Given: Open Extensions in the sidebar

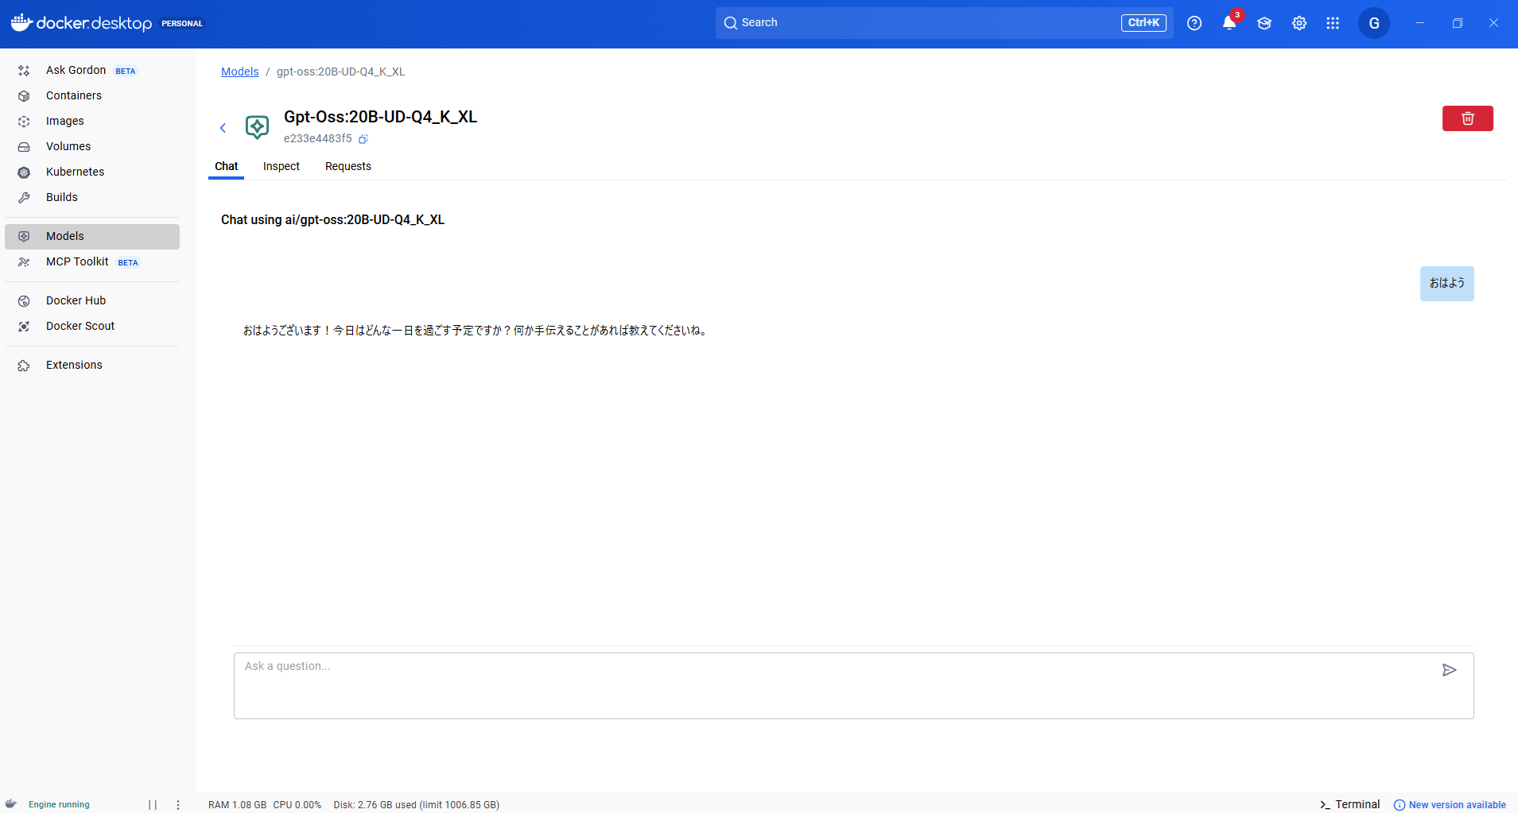Looking at the screenshot, I should pos(92,365).
